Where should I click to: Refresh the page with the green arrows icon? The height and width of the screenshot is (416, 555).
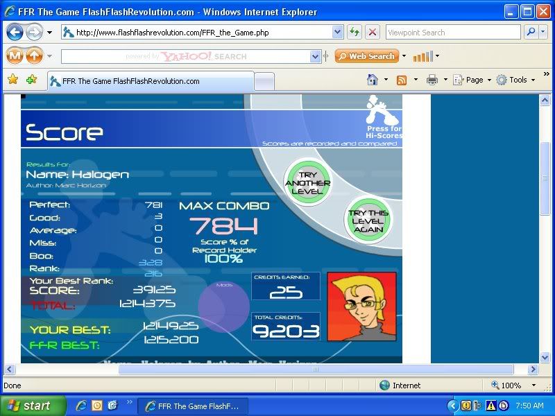click(x=355, y=32)
